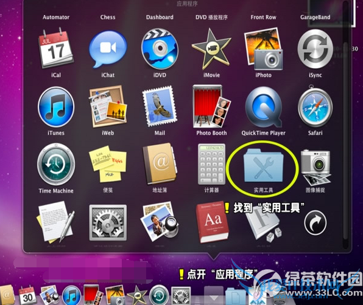Open the Mail stamp icon
This screenshot has width=363, height=305.
160,106
